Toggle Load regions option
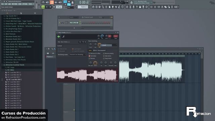The height and width of the screenshot is (121, 215). click(77, 49)
